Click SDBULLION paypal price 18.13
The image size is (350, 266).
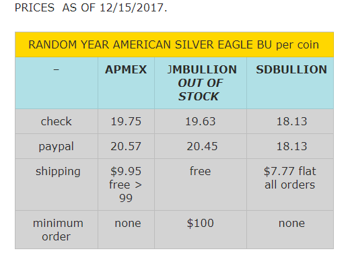291,146
